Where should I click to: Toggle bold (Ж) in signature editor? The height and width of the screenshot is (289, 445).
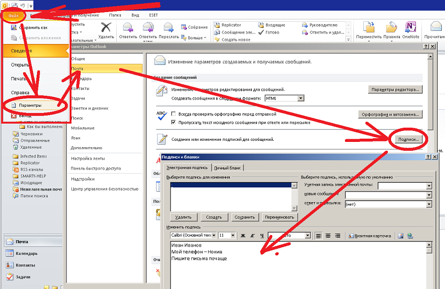click(x=243, y=236)
